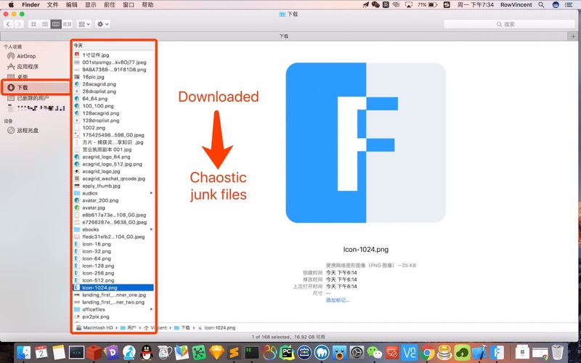
Task: Open Google Chrome from the Dock
Action: coord(427,353)
